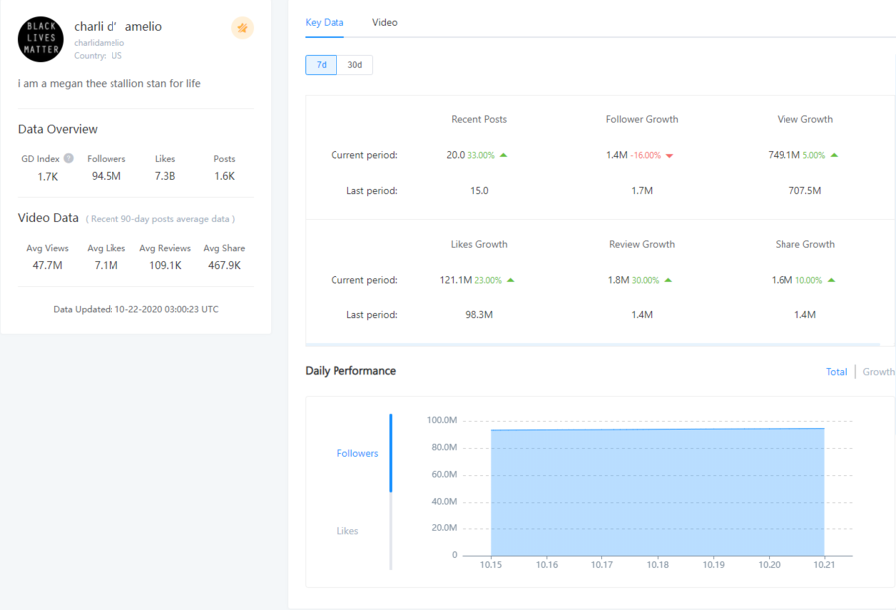Click the charlidamelio username link
This screenshot has height=610, width=896.
(100, 43)
